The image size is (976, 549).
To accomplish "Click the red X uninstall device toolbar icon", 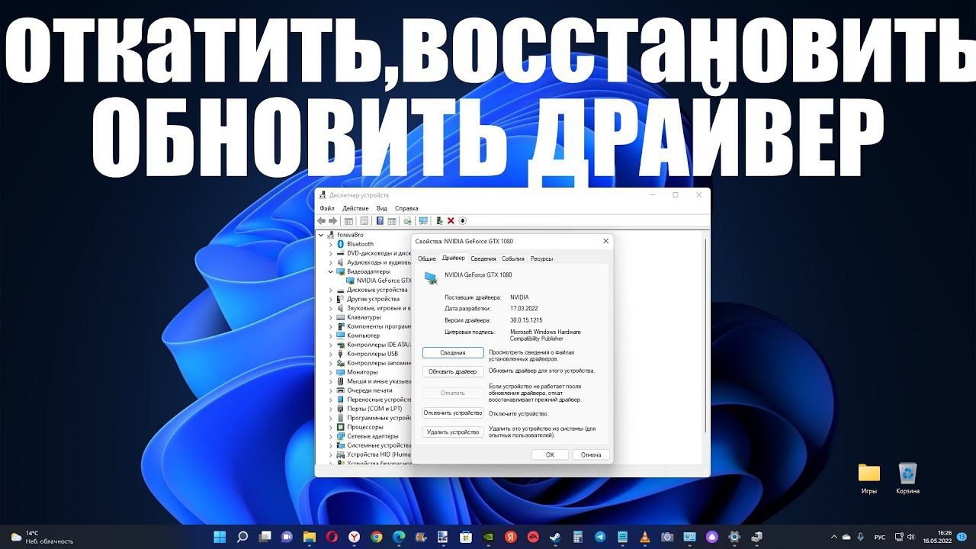I will [451, 221].
